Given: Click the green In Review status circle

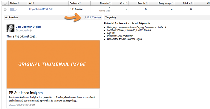Looking at the screenshot, I should tap(70, 9).
